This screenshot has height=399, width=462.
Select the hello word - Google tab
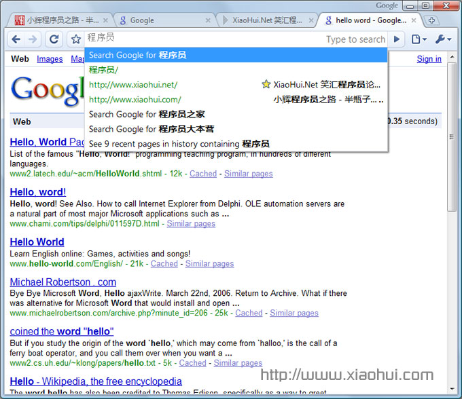(371, 20)
